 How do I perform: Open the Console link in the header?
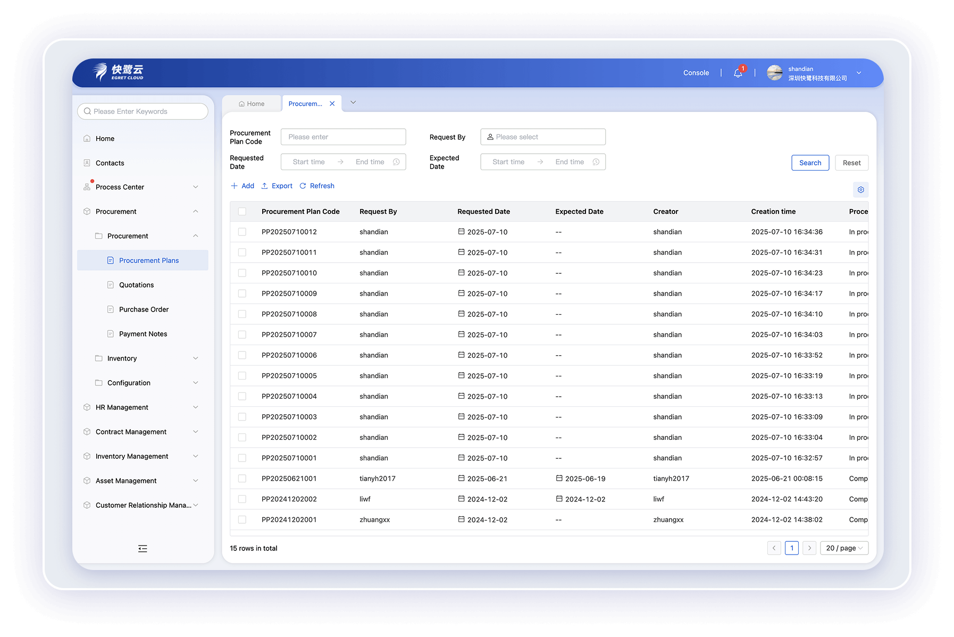coord(696,72)
